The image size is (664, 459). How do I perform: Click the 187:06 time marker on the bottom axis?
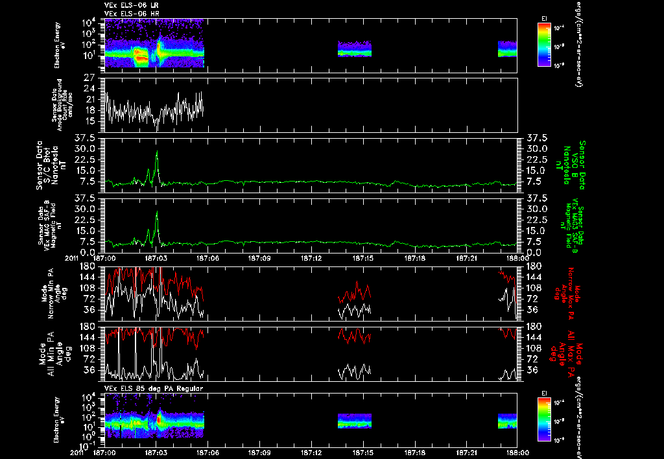click(x=208, y=453)
